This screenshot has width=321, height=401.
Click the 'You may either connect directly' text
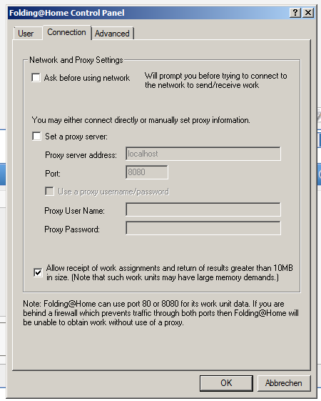(141, 120)
